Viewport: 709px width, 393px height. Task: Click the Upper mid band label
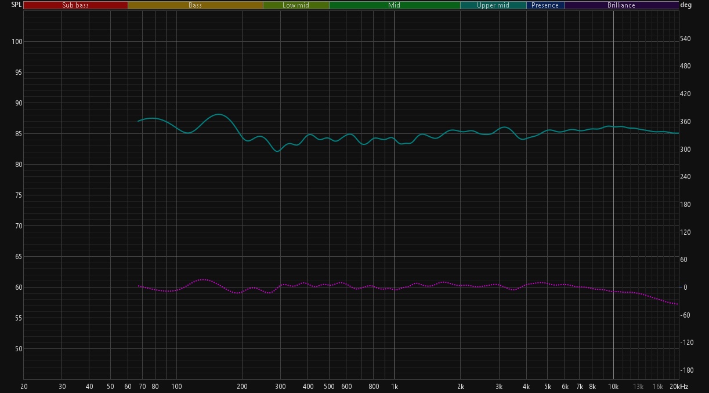[x=493, y=5]
